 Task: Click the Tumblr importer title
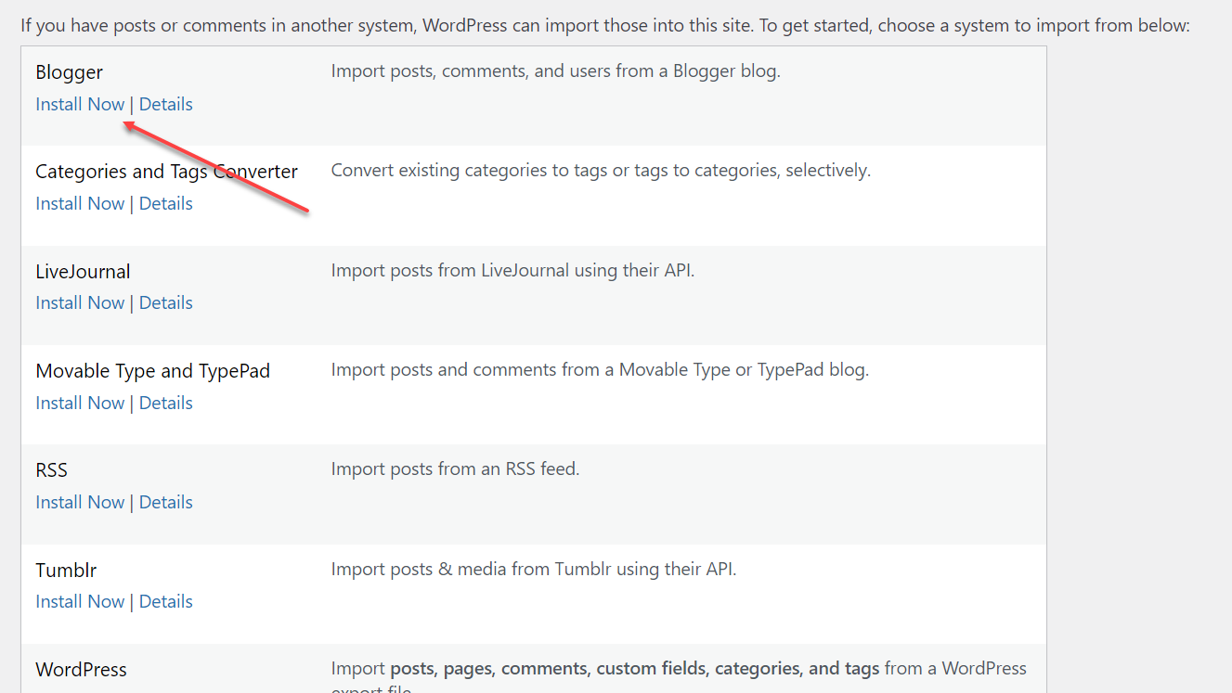point(66,570)
